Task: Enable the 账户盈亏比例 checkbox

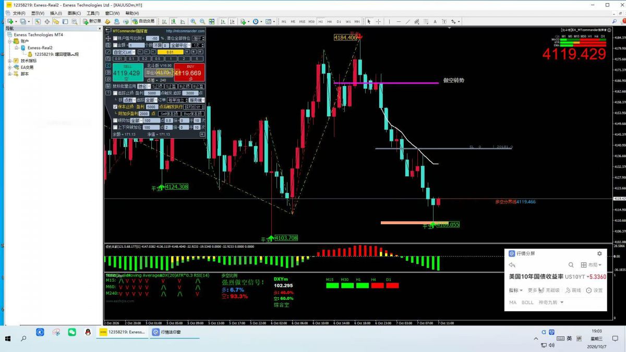Action: tap(115, 38)
